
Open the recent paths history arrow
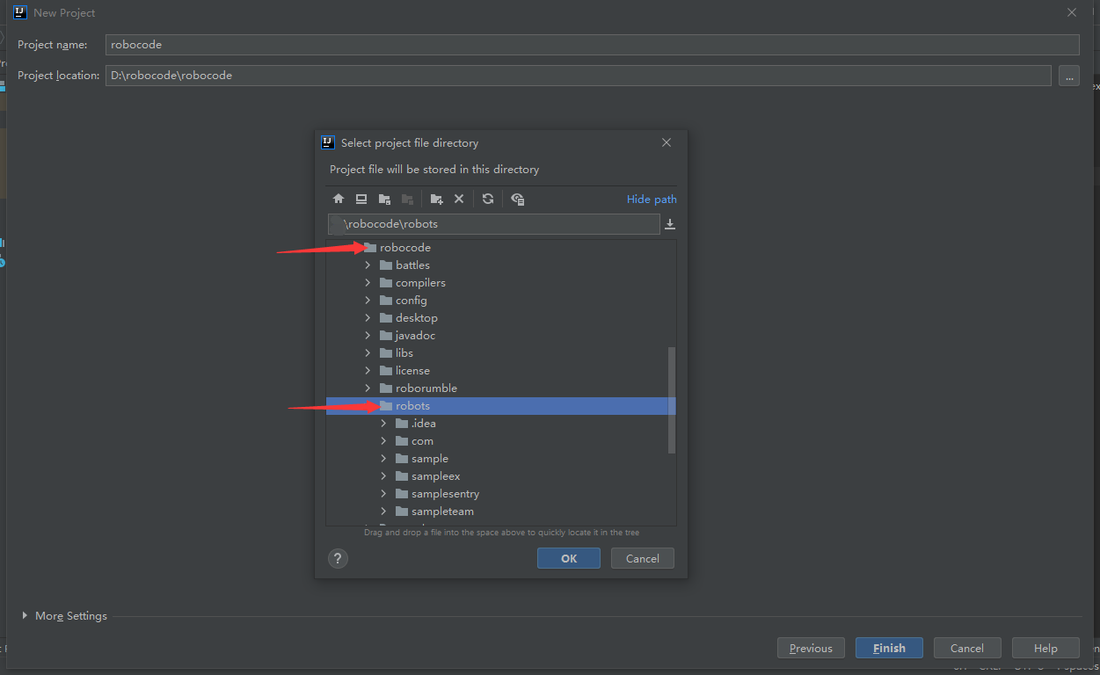tap(670, 224)
